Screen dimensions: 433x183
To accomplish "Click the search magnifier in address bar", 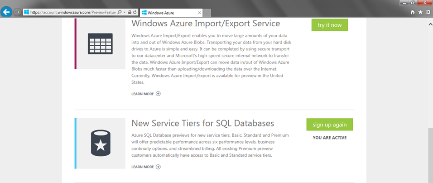I will 120,12.
